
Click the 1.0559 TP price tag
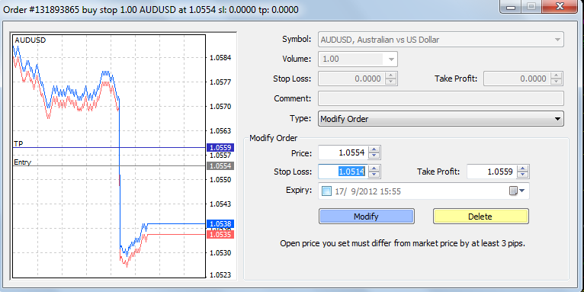pyautogui.click(x=220, y=147)
